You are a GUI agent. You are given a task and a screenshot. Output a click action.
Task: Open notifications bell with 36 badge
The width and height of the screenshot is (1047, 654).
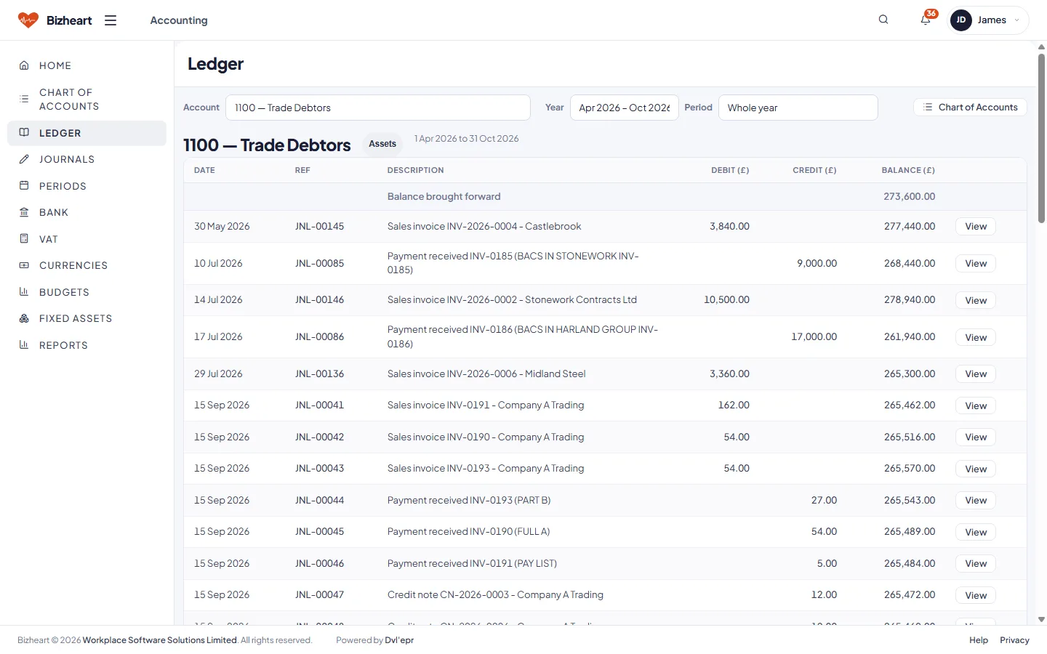pyautogui.click(x=926, y=20)
